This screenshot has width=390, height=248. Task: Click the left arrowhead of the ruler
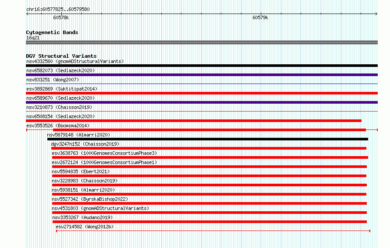(27, 14)
